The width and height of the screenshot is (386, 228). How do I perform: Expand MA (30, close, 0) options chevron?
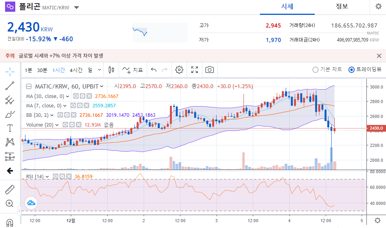[x=67, y=96]
